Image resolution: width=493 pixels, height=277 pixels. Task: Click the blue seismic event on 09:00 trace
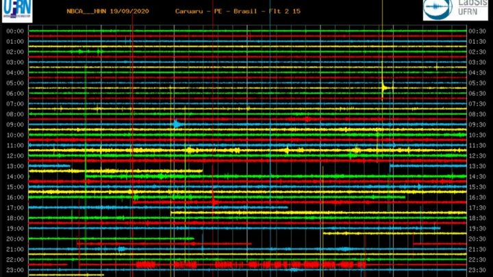pyautogui.click(x=177, y=124)
